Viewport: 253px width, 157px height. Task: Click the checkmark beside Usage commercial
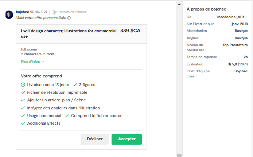coord(23,116)
